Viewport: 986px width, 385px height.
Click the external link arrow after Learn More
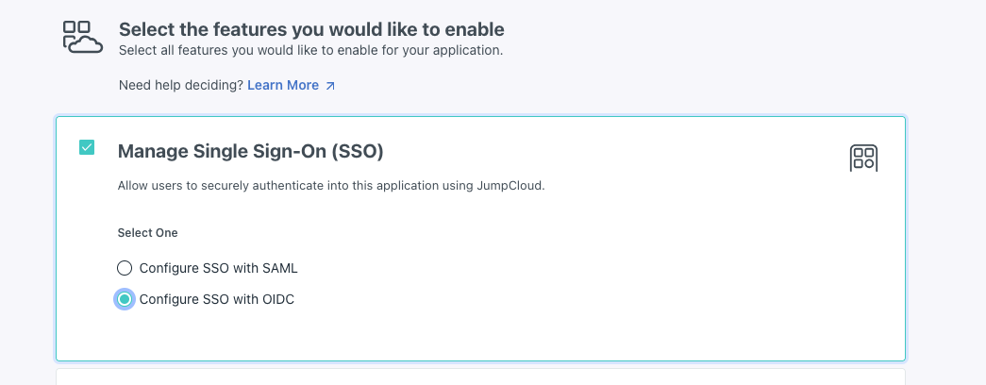point(330,86)
